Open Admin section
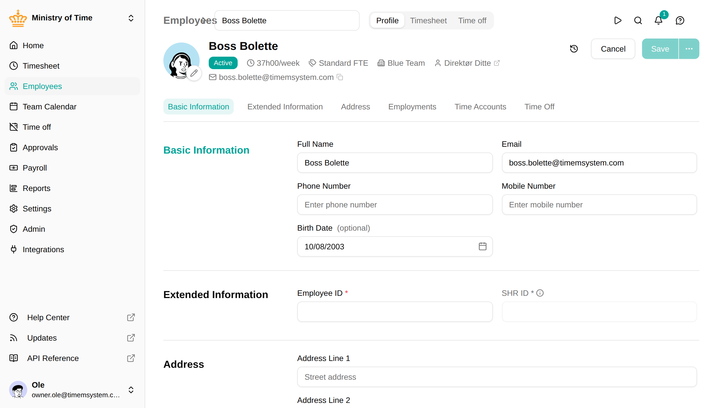Viewport: 726px width, 408px height. [72, 229]
